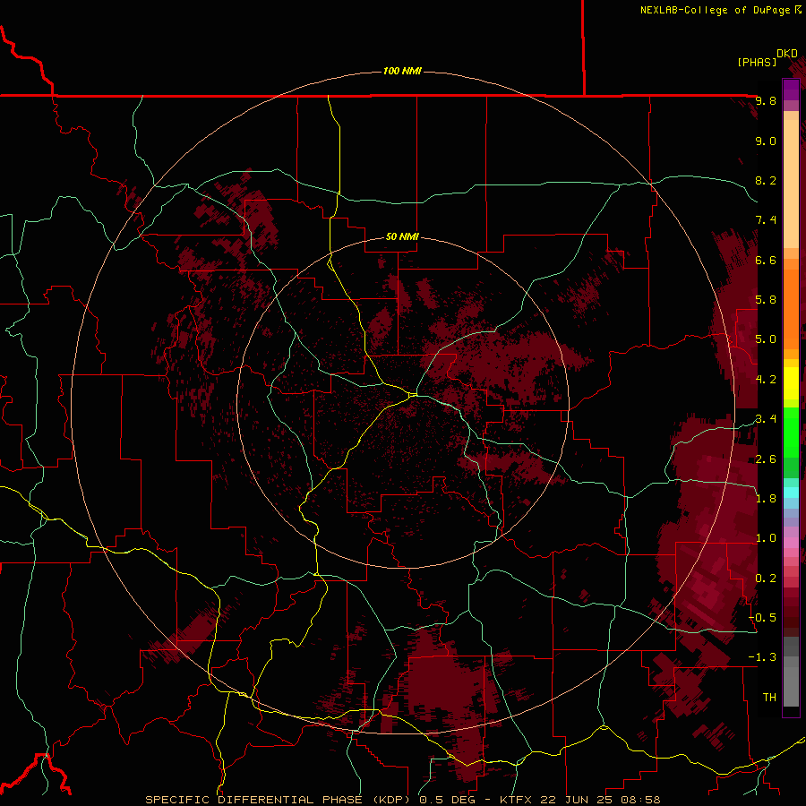Click the 2.6 legend value

[766, 459]
